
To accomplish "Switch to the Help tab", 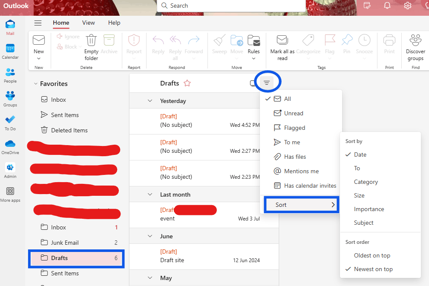I will 114,23.
